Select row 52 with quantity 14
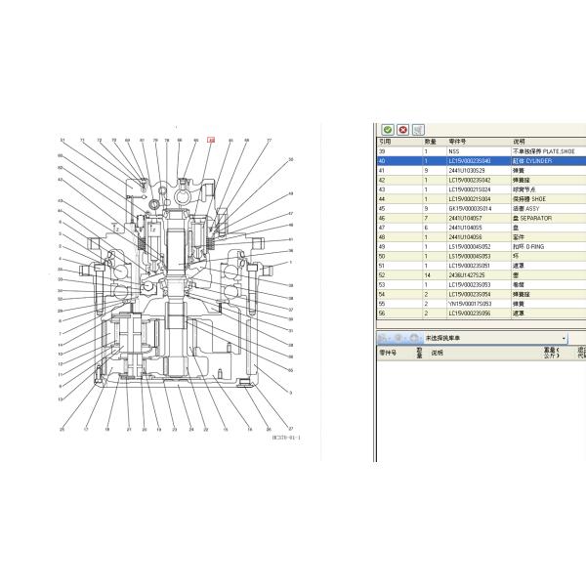The image size is (586, 586). point(479,275)
